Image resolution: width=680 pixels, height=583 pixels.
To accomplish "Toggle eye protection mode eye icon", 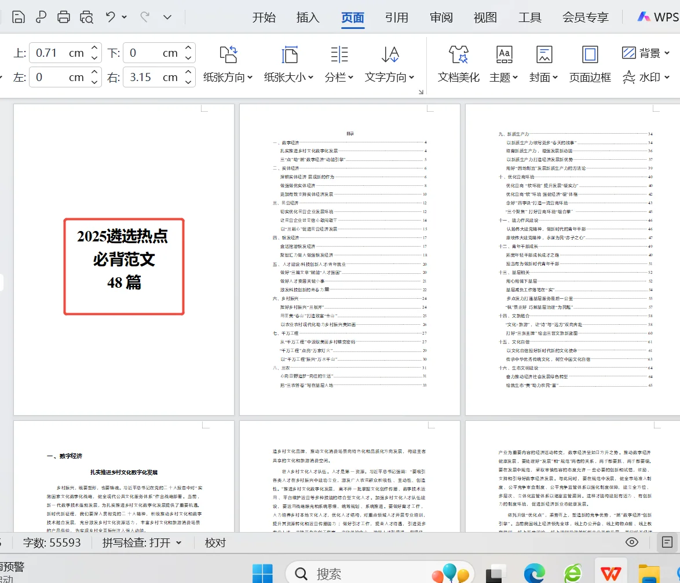I will [632, 542].
